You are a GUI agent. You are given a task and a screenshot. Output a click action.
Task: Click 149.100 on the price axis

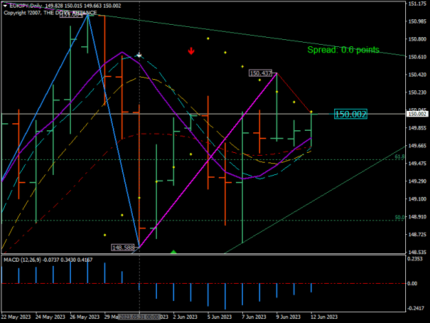tap(417, 199)
